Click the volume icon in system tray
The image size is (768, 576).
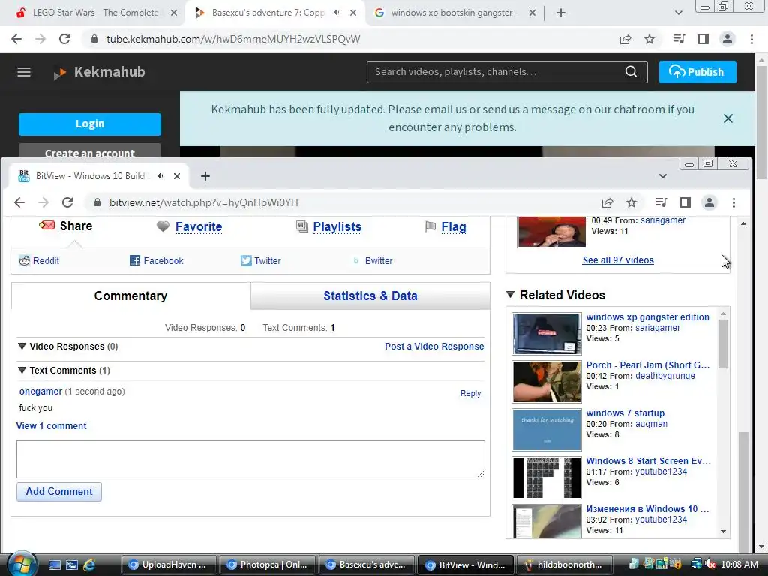[x=709, y=565]
